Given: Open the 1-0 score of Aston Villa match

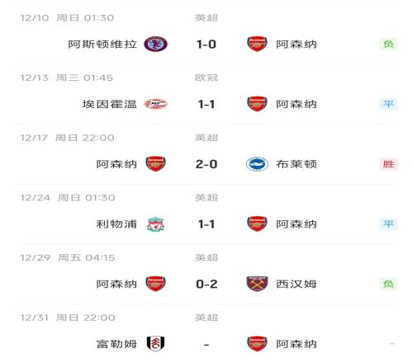Looking at the screenshot, I should tap(206, 45).
